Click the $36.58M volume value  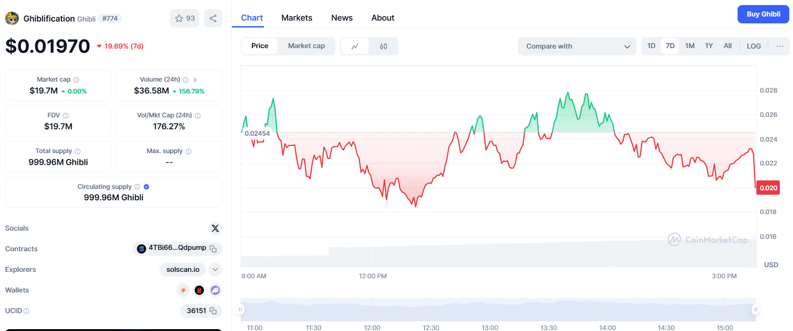click(x=152, y=91)
